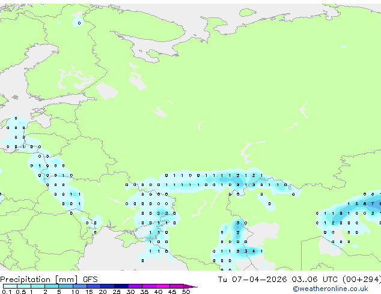Select the 2–5 mm legend color swatch

coord(52,286)
